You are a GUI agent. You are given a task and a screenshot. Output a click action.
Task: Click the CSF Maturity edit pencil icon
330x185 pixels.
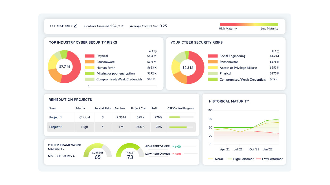click(x=75, y=26)
